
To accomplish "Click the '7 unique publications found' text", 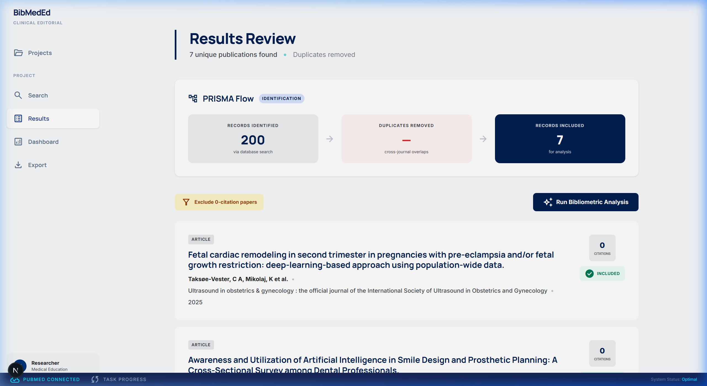I will point(233,55).
